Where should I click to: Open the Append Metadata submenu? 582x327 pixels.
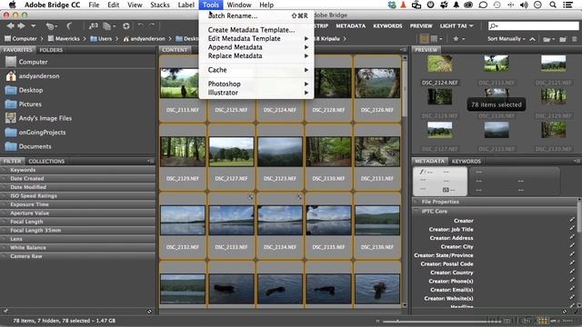coord(256,47)
